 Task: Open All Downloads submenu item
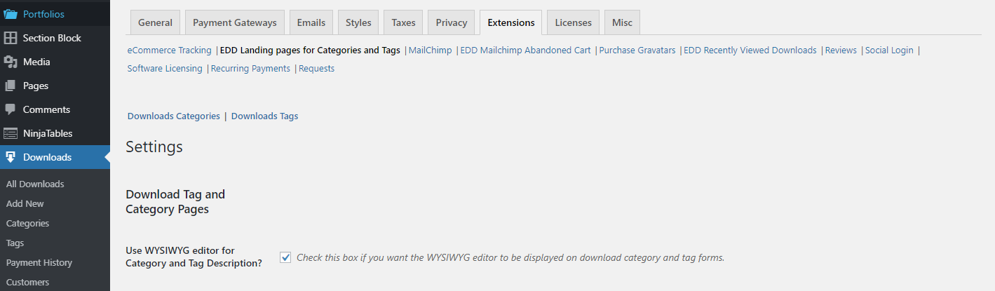click(x=35, y=184)
